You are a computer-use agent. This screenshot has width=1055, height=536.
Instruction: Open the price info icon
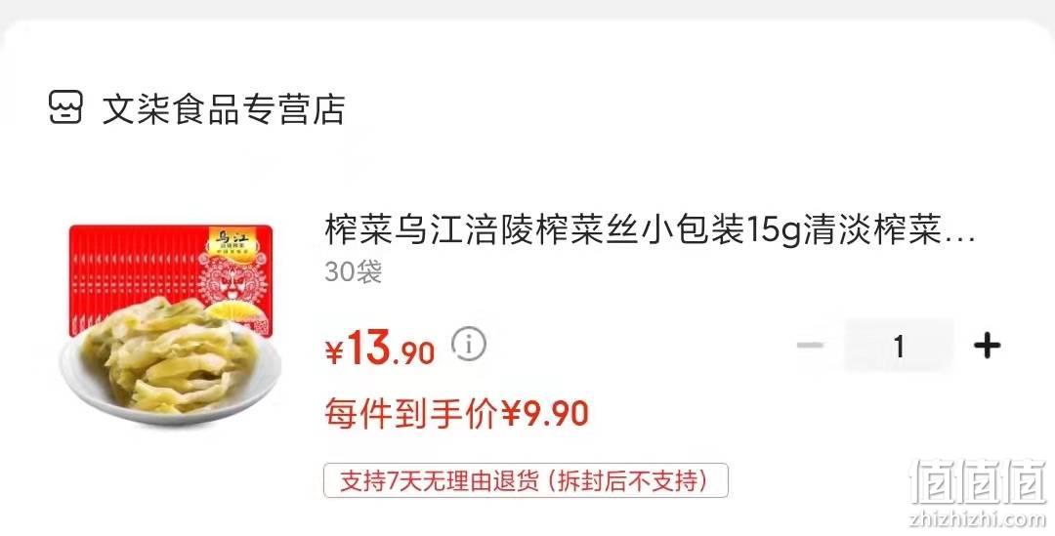click(x=468, y=345)
